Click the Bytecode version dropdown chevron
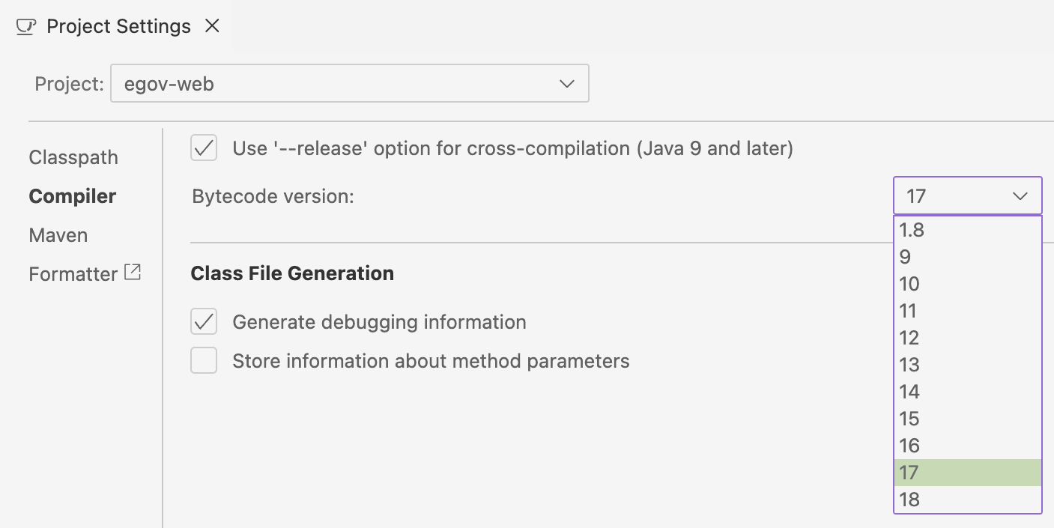This screenshot has width=1054, height=528. pyautogui.click(x=1020, y=195)
